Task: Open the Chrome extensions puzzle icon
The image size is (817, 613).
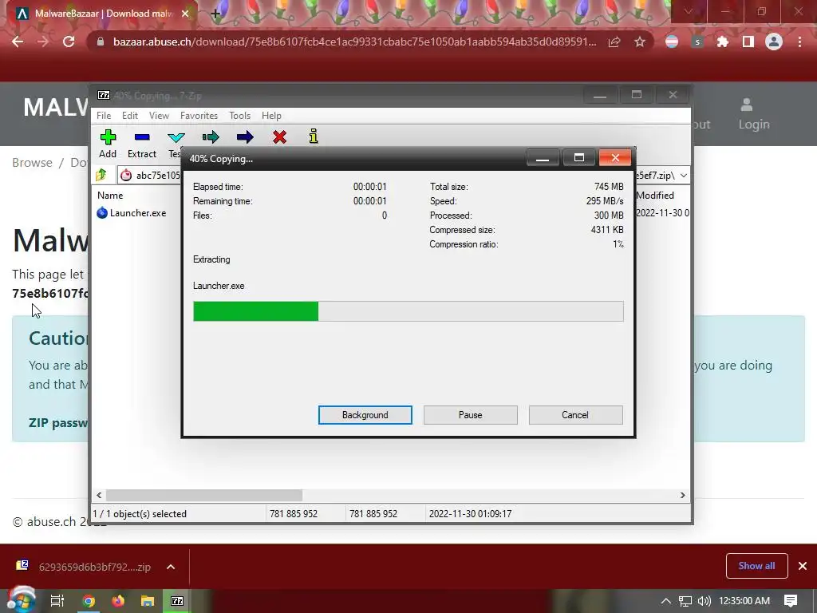Action: pos(723,42)
